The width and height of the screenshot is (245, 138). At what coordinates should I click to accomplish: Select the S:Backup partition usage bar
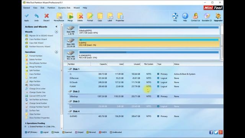point(149,27)
